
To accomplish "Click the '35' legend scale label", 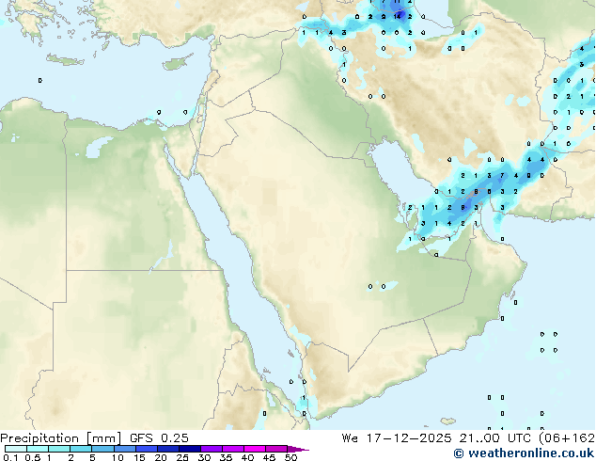I will (x=226, y=457).
